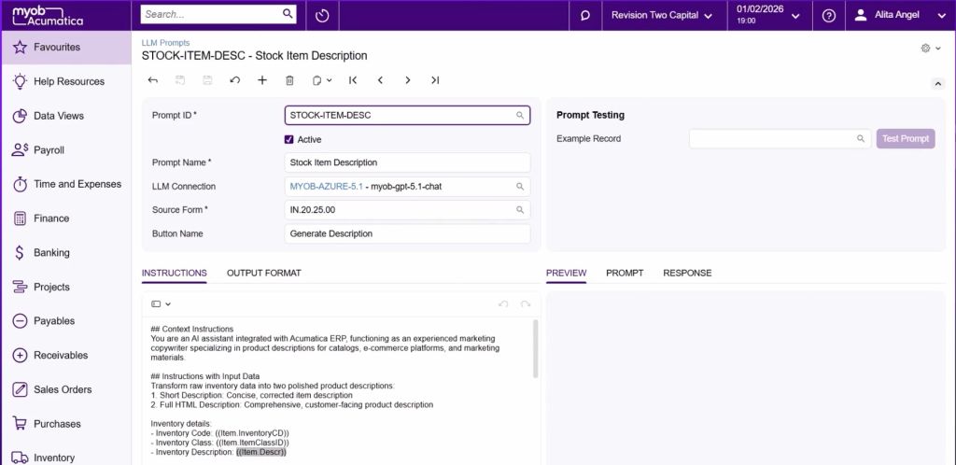
Task: Click the Projects icon in sidebar
Action: click(x=21, y=287)
